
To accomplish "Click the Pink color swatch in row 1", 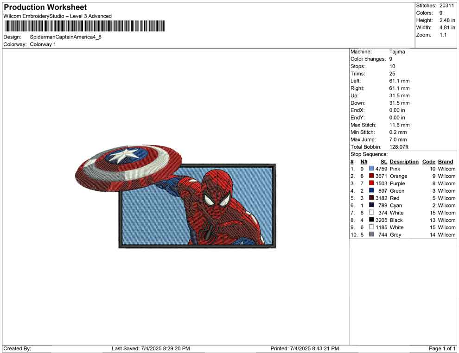I will point(371,169).
